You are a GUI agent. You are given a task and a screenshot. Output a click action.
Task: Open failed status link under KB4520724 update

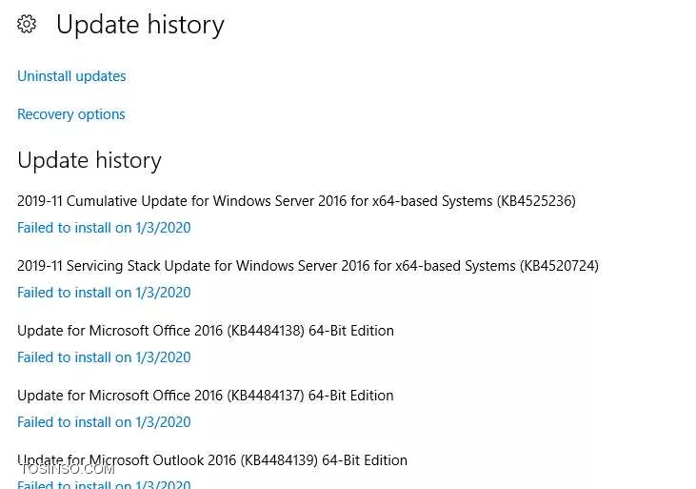pos(104,293)
